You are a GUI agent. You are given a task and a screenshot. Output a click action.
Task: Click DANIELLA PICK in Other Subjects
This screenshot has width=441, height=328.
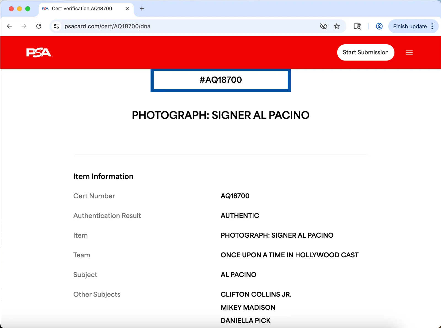pyautogui.click(x=245, y=321)
